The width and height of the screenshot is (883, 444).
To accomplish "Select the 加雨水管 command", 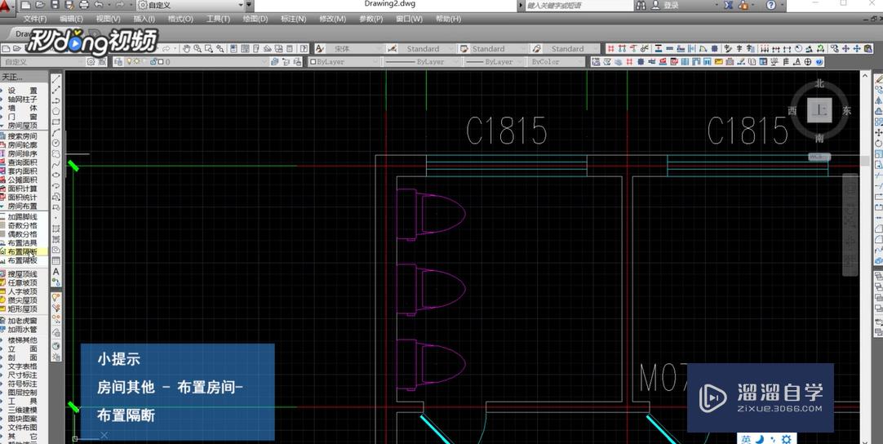I will pos(23,330).
